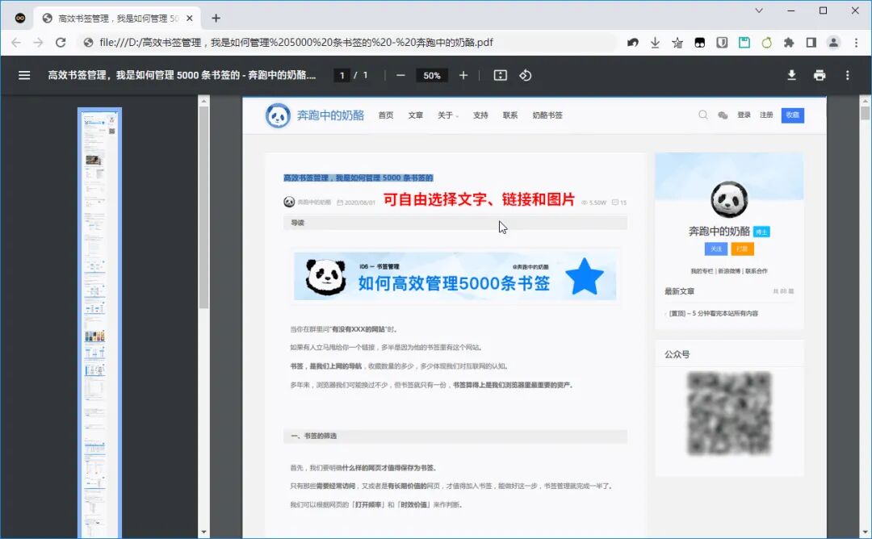The height and width of the screenshot is (539, 872).
Task: Click the blue 关注 button
Action: 715,249
